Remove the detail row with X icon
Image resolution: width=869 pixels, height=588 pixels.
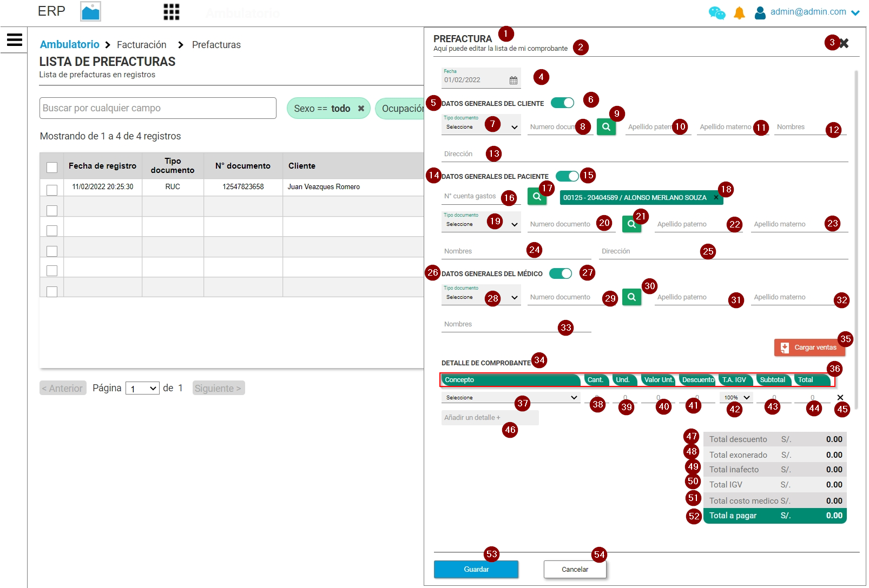[840, 398]
